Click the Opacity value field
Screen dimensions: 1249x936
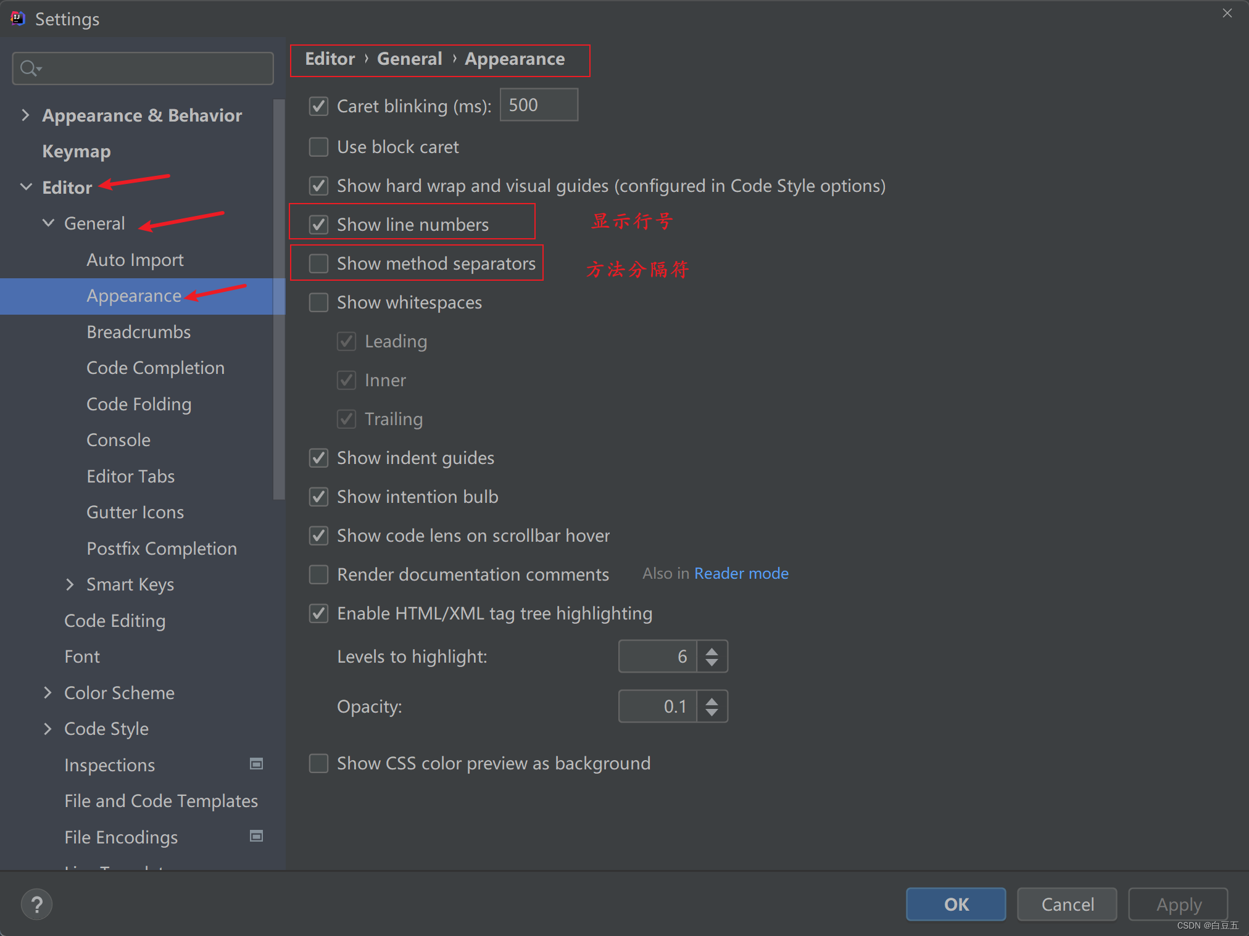click(658, 706)
